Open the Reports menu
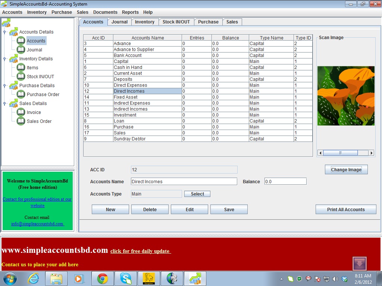Viewport: 382px width, 286px height. (x=130, y=12)
